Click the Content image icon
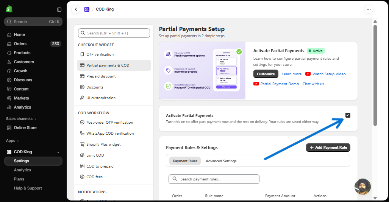389x202 pixels. tap(9, 89)
